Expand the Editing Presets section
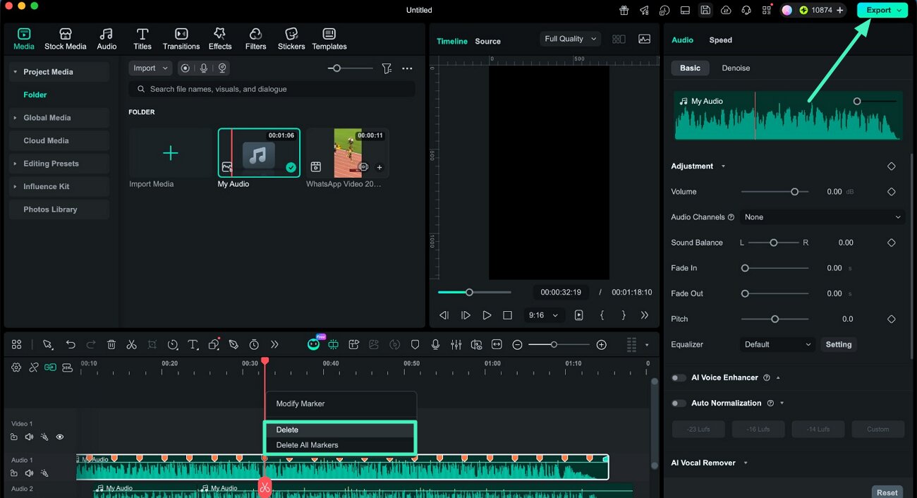This screenshot has height=498, width=917. [15, 164]
